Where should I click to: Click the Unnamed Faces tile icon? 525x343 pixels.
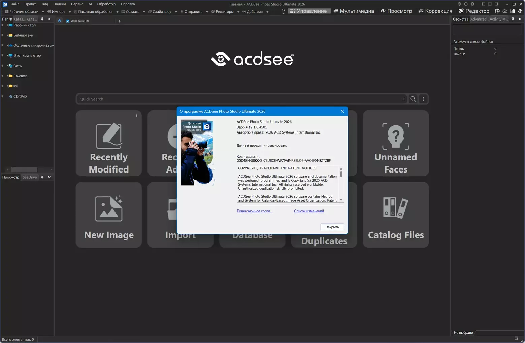[x=396, y=136]
